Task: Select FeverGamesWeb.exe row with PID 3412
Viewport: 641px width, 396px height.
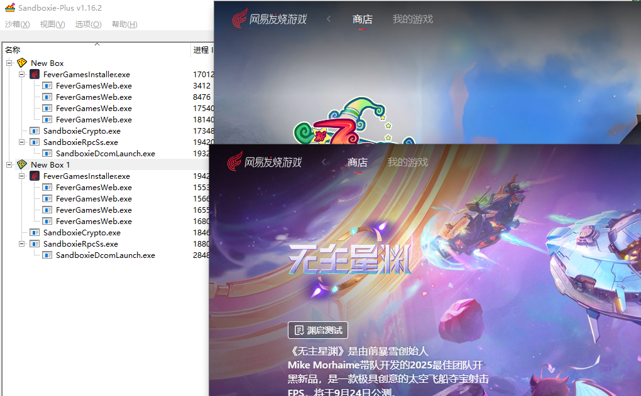Action: 94,86
